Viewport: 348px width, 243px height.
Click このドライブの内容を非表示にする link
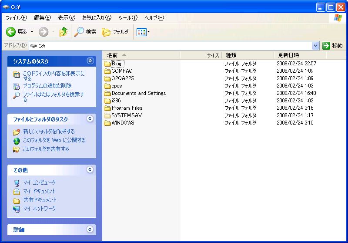[54, 76]
